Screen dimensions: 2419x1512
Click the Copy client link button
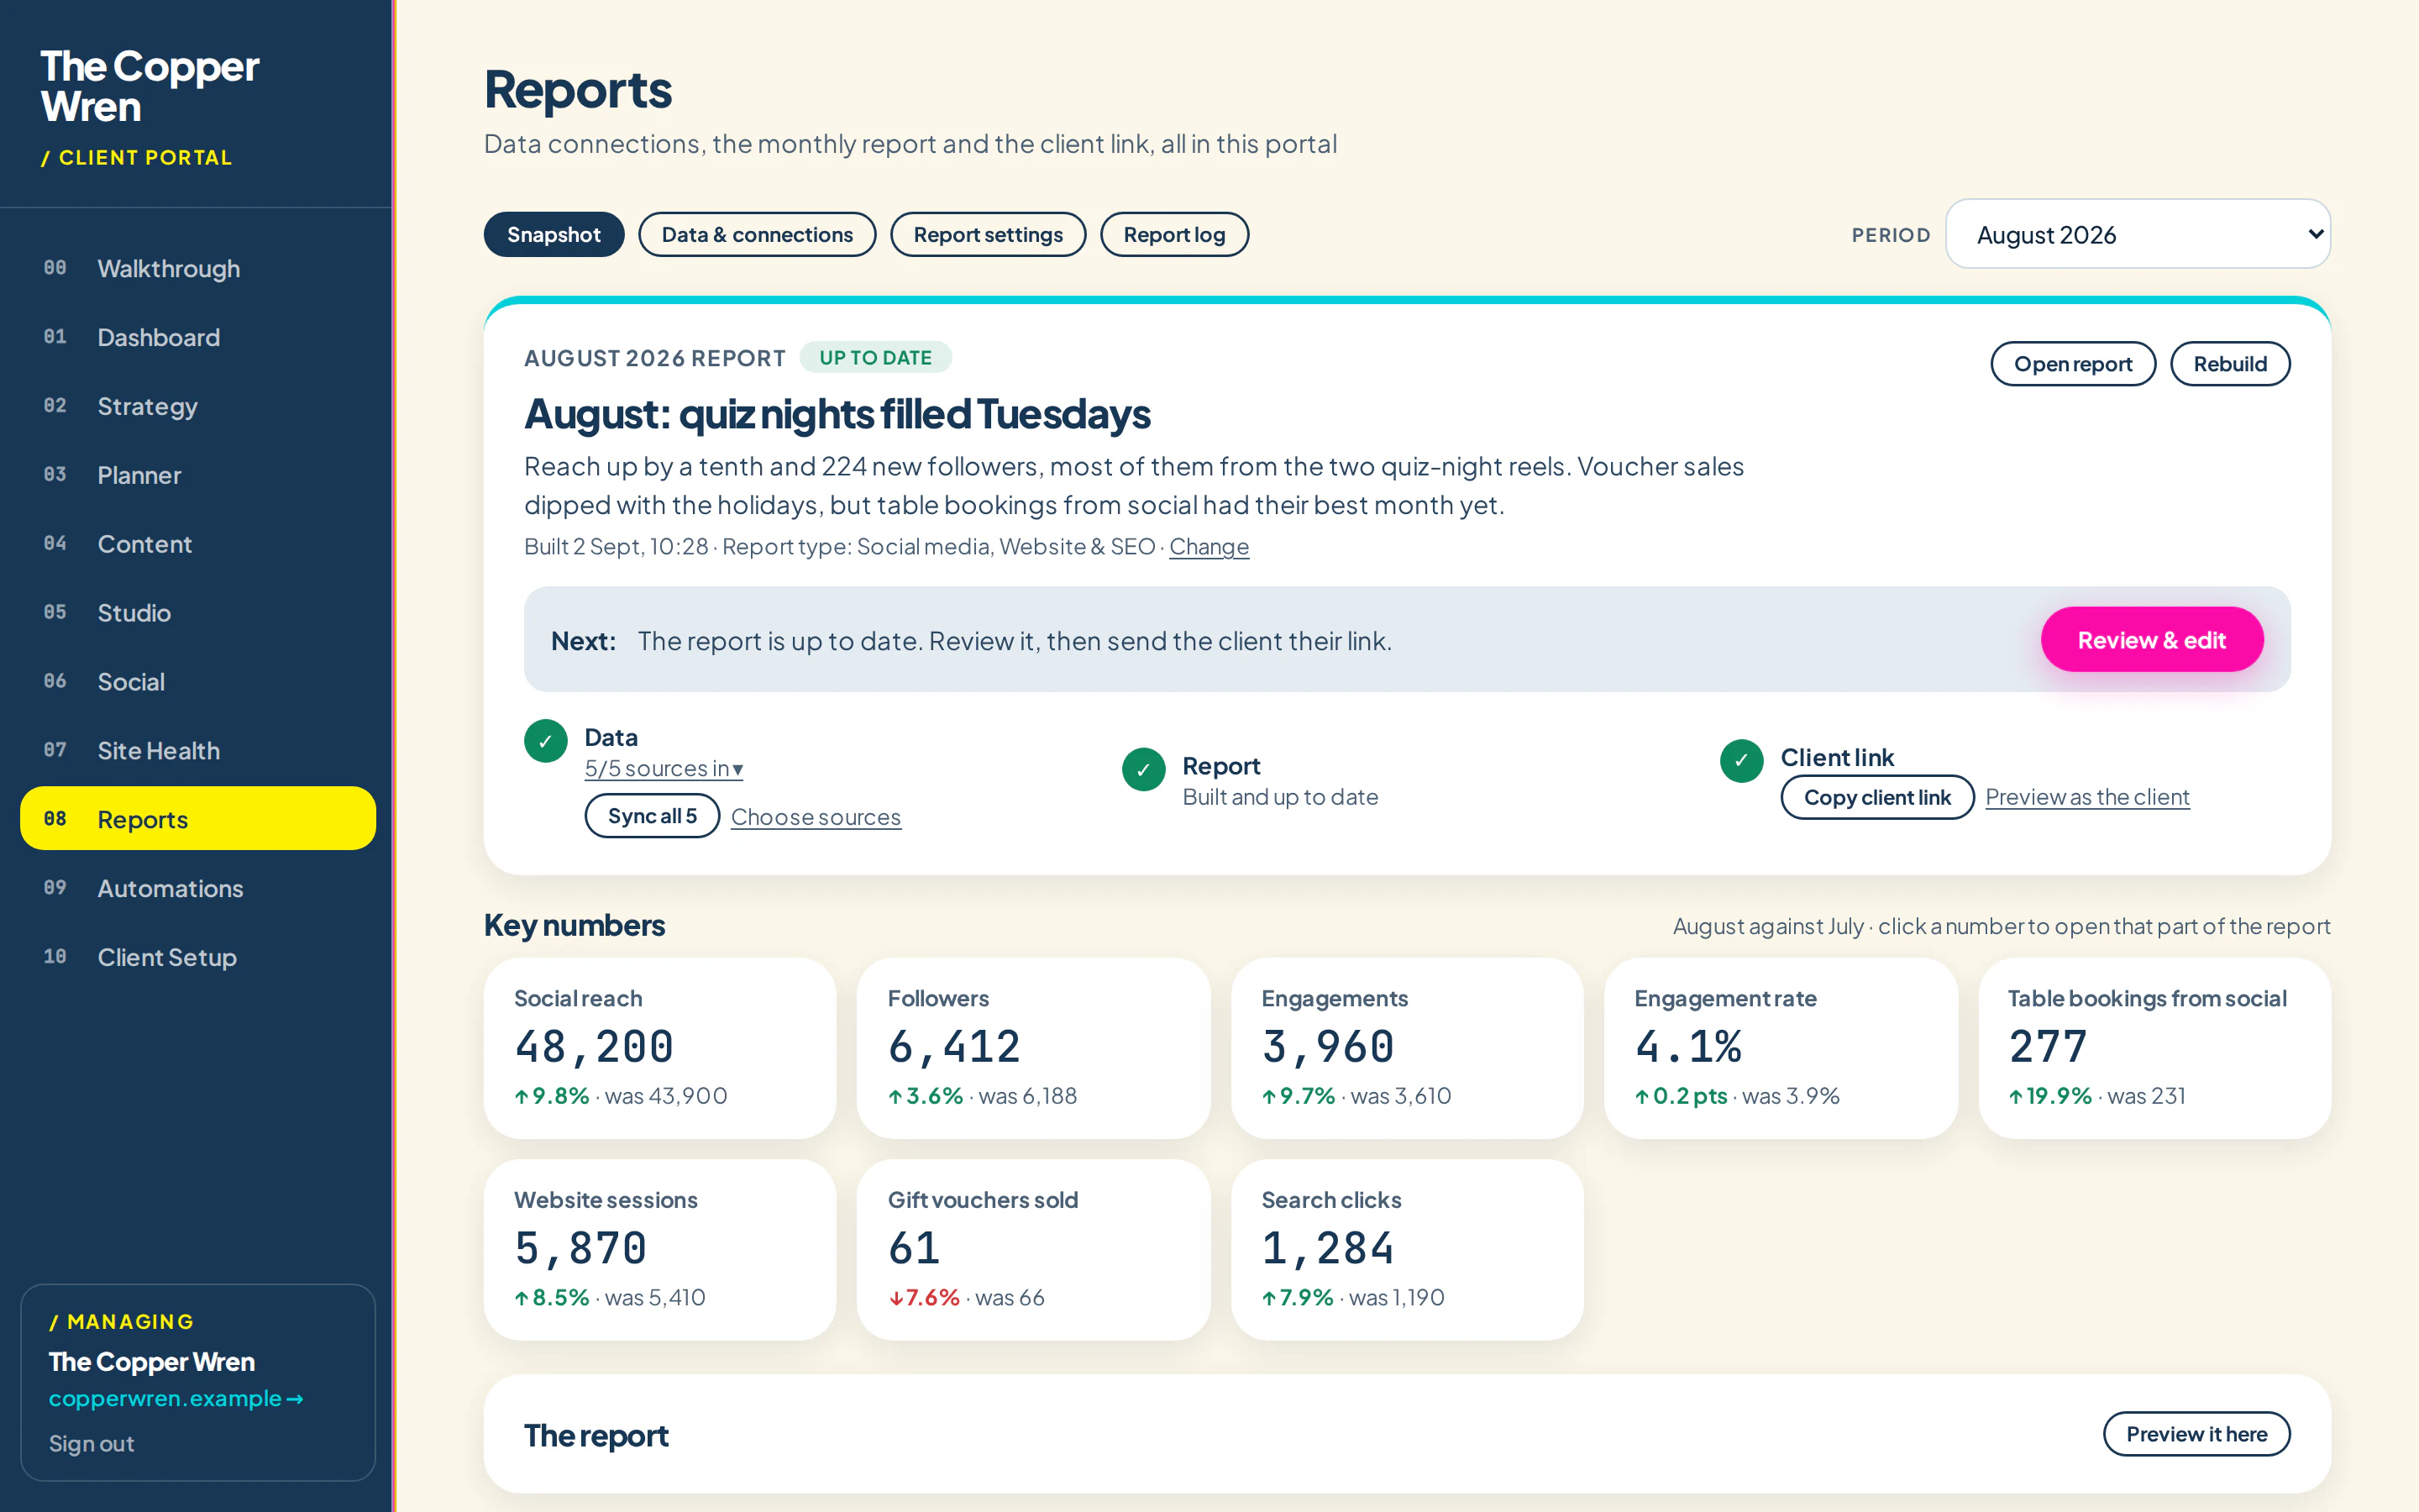click(x=1877, y=797)
